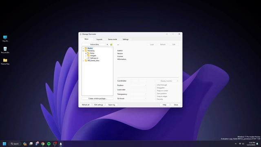Open the Transparency dropdown

pos(139,94)
